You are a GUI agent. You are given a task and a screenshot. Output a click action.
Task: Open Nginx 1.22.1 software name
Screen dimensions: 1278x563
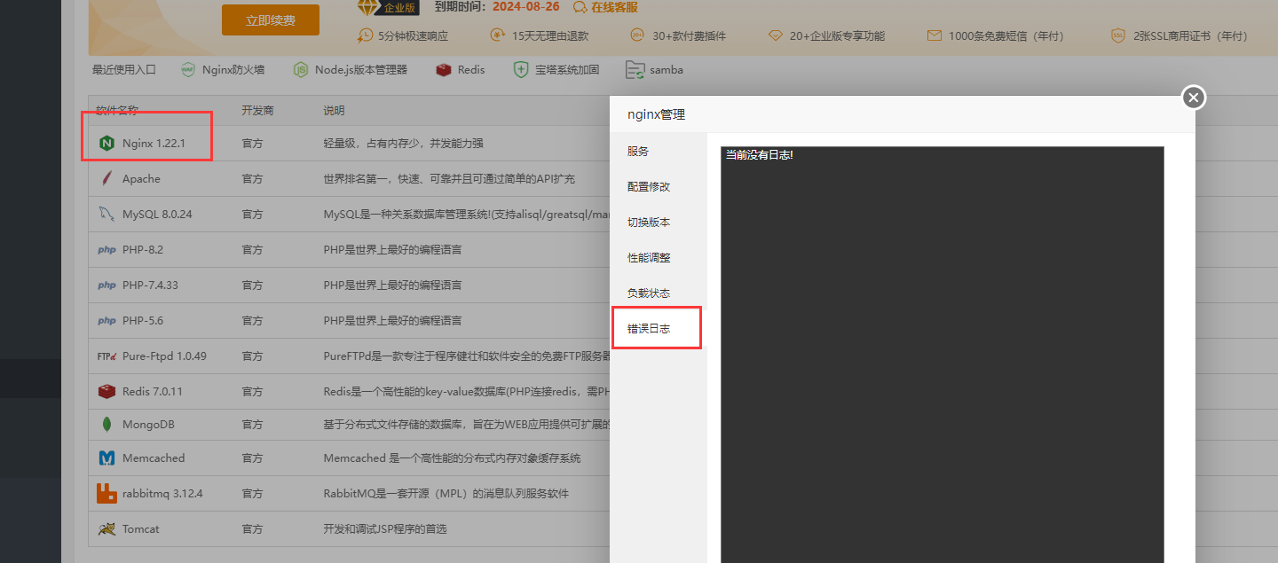[154, 143]
